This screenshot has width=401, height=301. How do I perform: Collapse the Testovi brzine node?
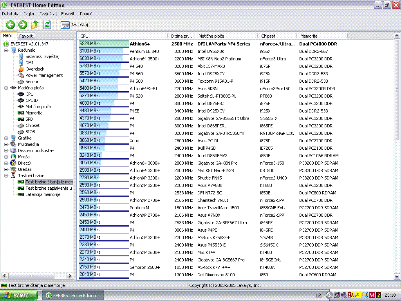pos(6,176)
